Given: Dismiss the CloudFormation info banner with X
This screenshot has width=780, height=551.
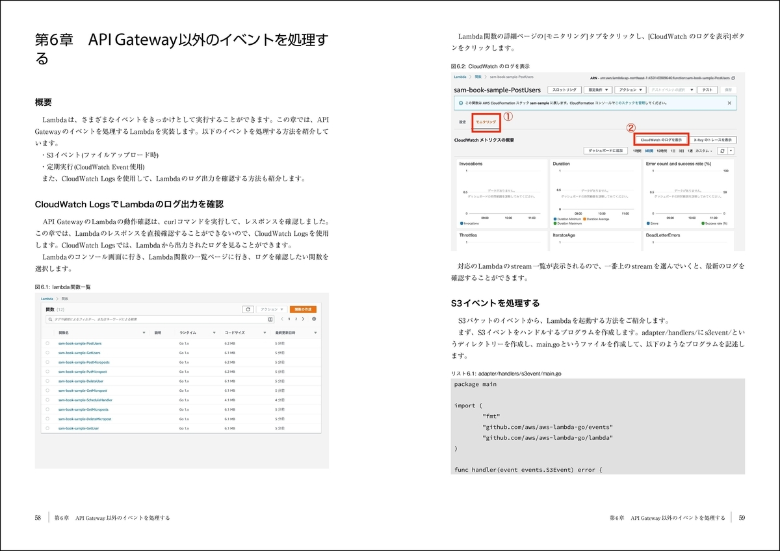Looking at the screenshot, I should [x=729, y=103].
